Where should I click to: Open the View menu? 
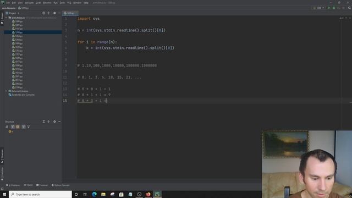coord(20,3)
